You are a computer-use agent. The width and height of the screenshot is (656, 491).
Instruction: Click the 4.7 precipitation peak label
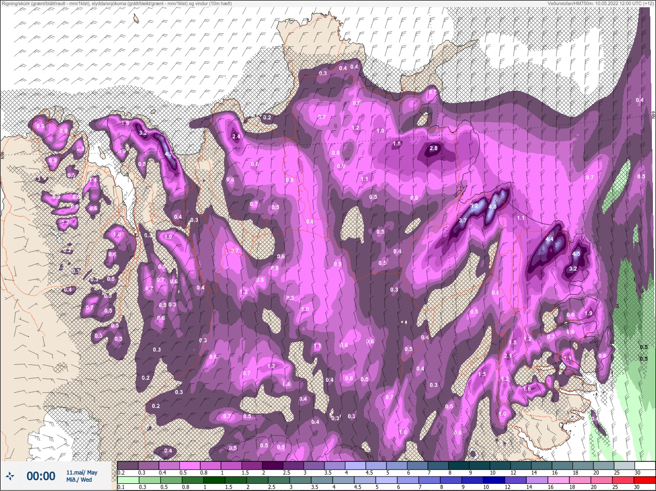pyautogui.click(x=168, y=154)
